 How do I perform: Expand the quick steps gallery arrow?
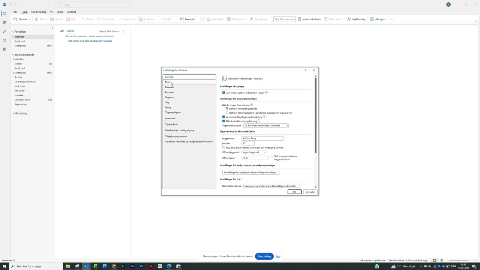tap(202, 19)
